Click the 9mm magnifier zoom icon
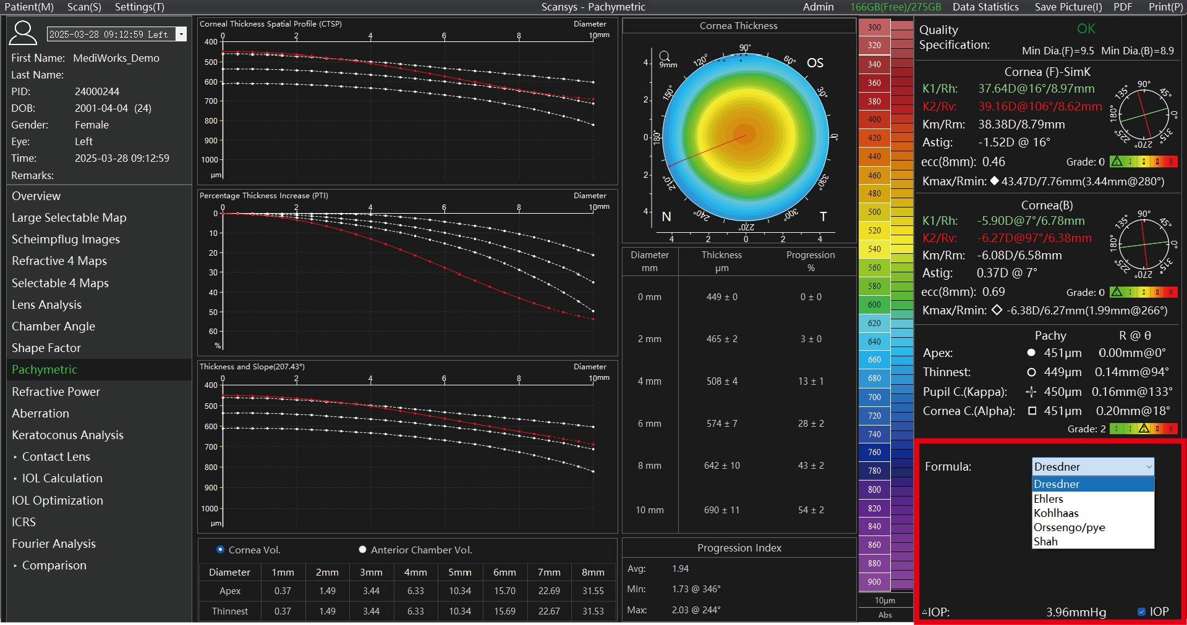Screen dimensions: 1187x625 pyautogui.click(x=665, y=56)
